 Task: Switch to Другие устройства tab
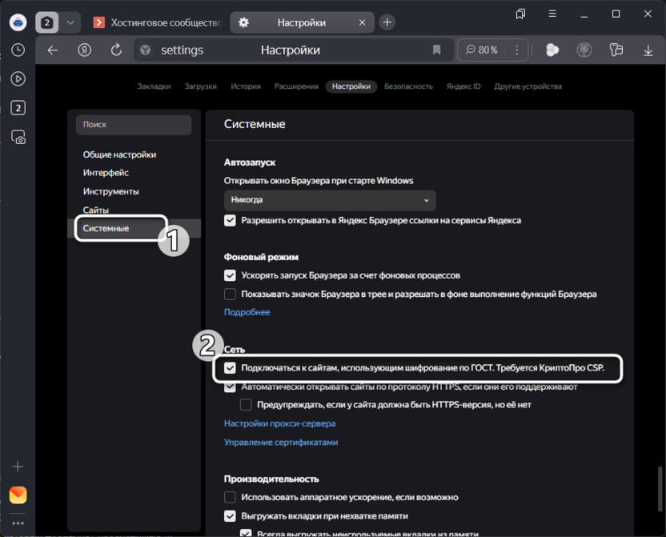click(528, 86)
